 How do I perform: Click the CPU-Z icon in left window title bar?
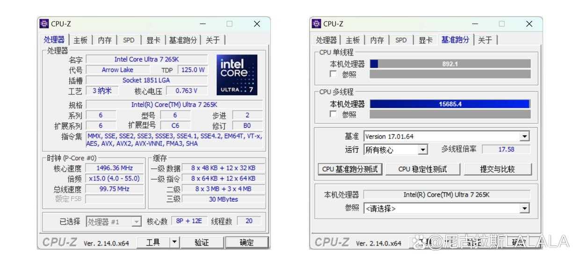click(x=44, y=24)
